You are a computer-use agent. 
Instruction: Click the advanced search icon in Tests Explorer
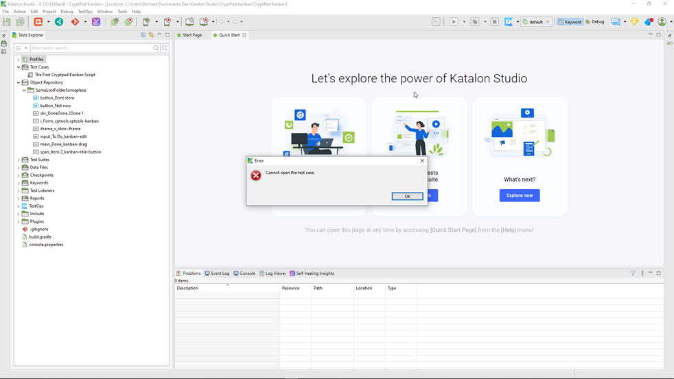[x=165, y=48]
